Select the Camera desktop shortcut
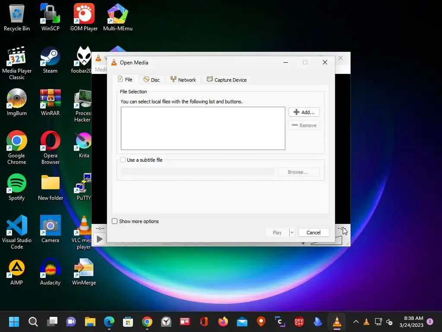 pos(50,229)
